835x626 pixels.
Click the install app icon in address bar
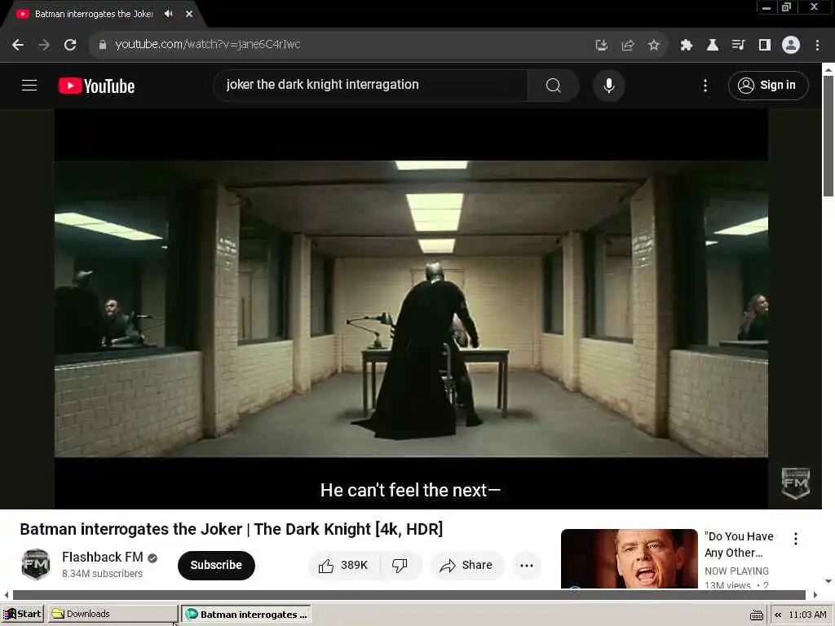coord(601,46)
